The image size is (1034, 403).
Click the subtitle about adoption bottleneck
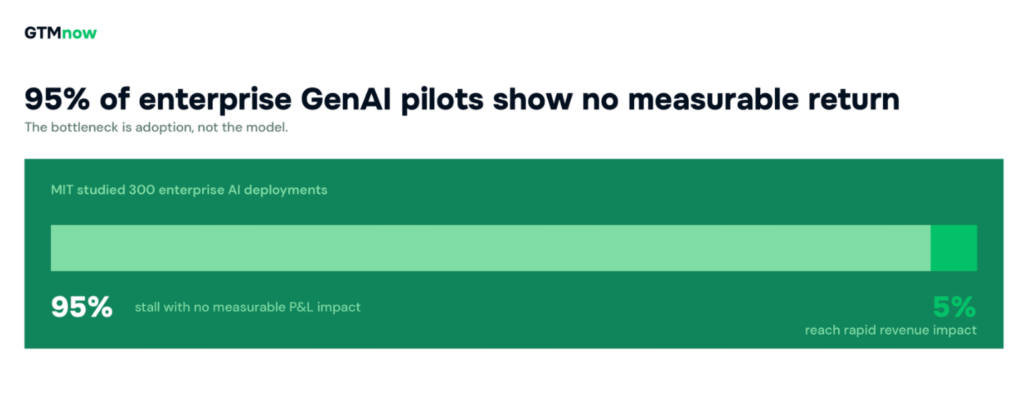pyautogui.click(x=156, y=128)
